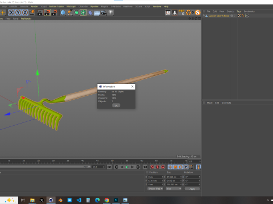Render the current view (first clapperboard)

tap(40, 12)
